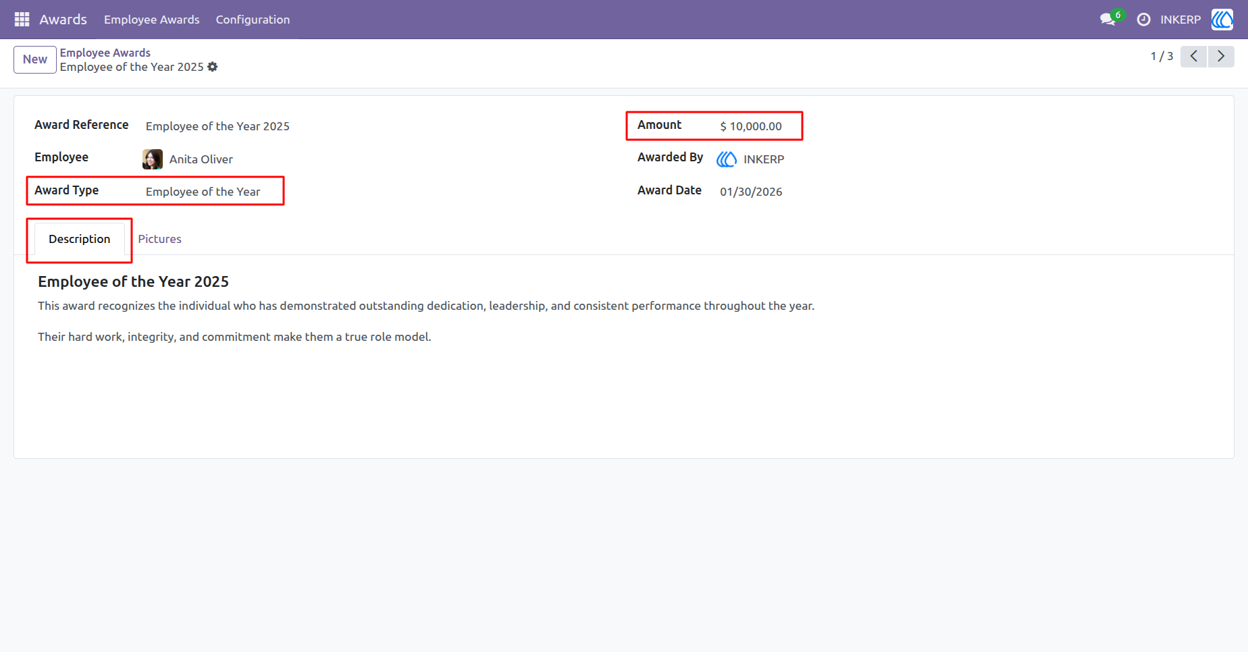Click the Awards app title
Image resolution: width=1248 pixels, height=652 pixels.
(63, 20)
